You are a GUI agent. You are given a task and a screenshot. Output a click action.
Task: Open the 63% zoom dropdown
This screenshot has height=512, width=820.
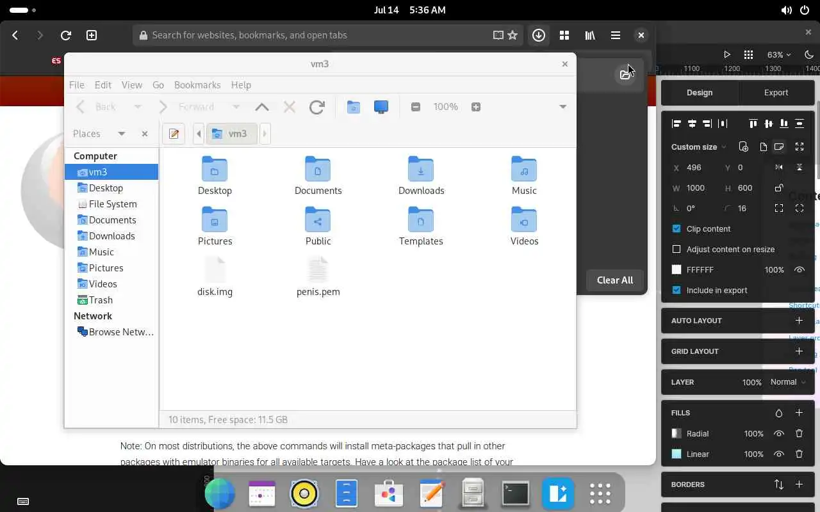pos(778,55)
